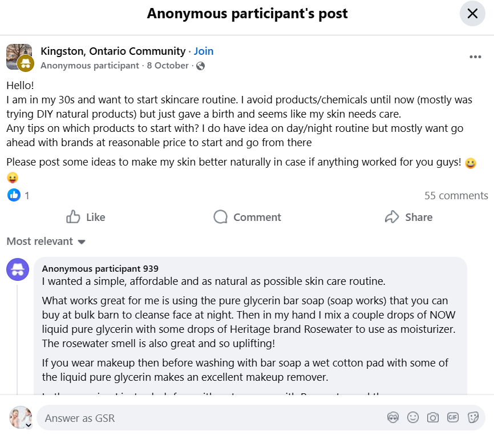Switch commenting profile via avatar arrow
The height and width of the screenshot is (435, 494).
coord(28,425)
